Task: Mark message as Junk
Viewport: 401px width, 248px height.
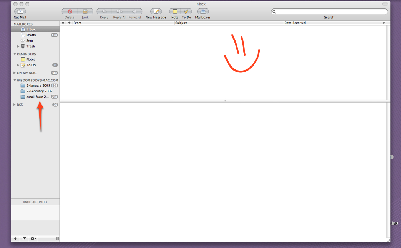Action: 85,12
